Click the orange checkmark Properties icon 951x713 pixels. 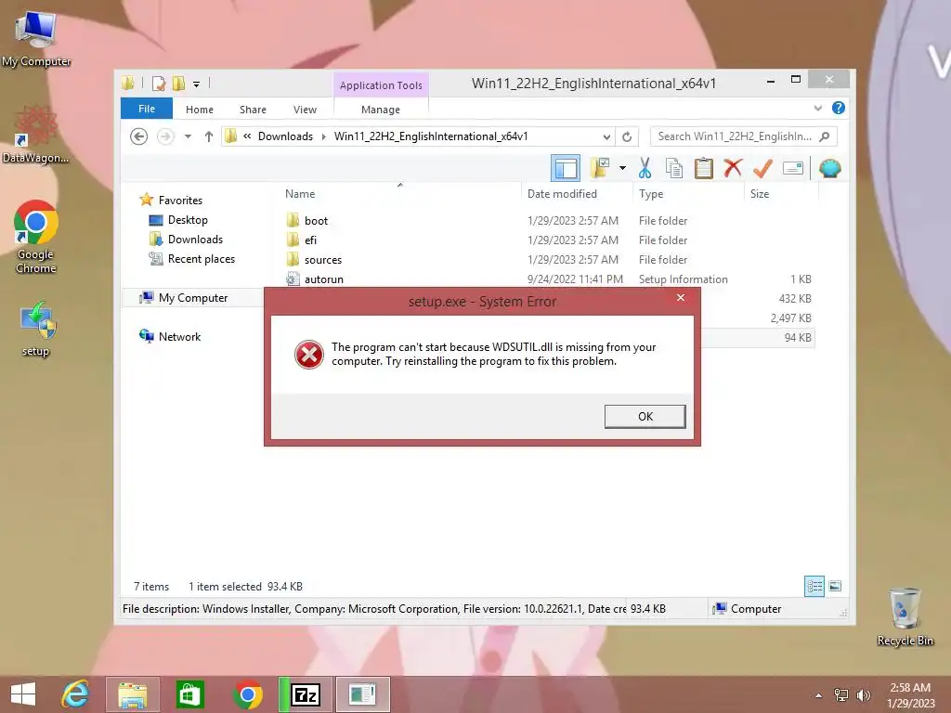[x=762, y=168]
